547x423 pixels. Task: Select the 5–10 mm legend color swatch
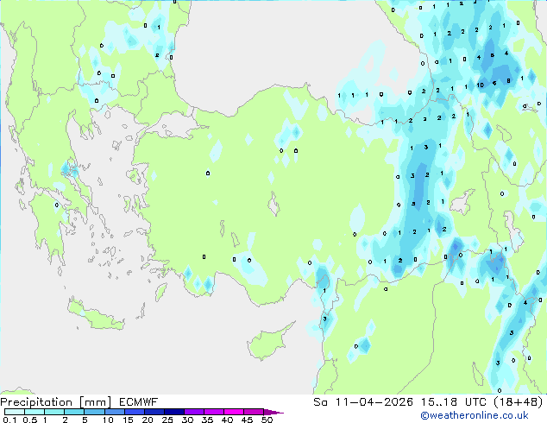(94, 412)
